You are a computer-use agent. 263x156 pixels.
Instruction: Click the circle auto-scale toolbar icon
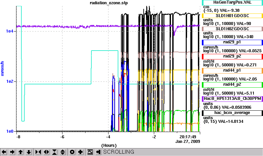tap(72, 152)
